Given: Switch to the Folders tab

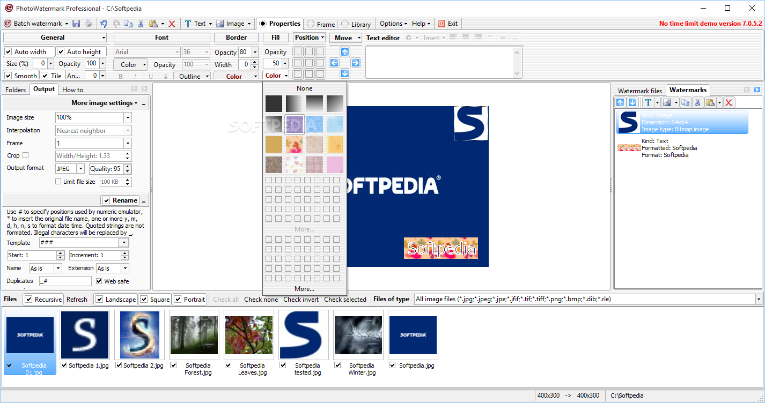Looking at the screenshot, I should tap(16, 89).
